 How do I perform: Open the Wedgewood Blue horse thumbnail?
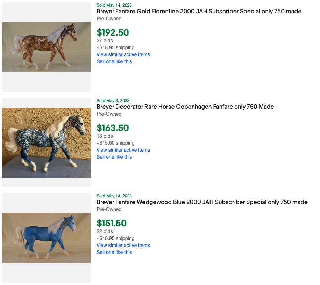tap(46, 238)
